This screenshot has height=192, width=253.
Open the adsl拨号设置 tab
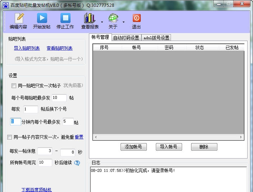pos(156,38)
